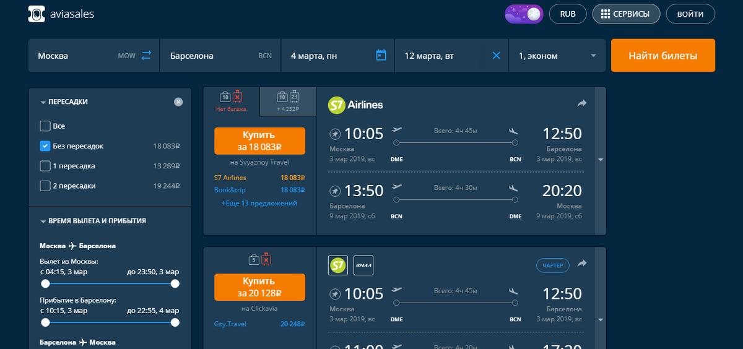The width and height of the screenshot is (743, 349).
Task: Check the 2 пересадки checkbox
Action: pos(45,186)
